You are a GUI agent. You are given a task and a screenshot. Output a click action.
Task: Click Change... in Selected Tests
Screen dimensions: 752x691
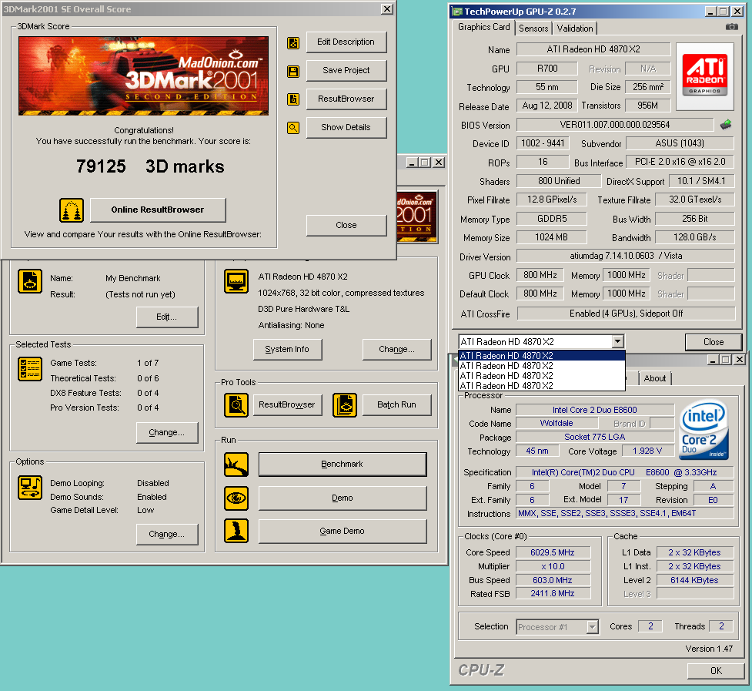coord(166,433)
